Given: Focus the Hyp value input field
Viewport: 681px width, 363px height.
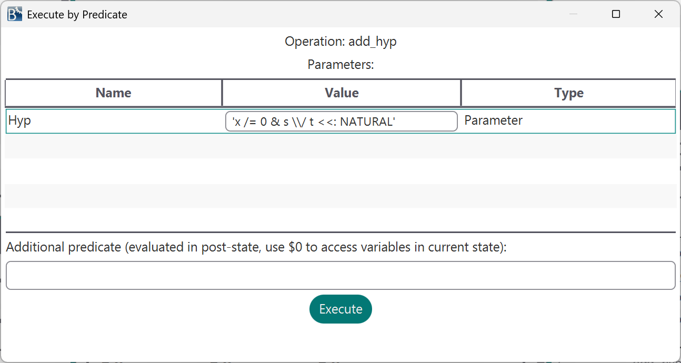Looking at the screenshot, I should (x=341, y=122).
